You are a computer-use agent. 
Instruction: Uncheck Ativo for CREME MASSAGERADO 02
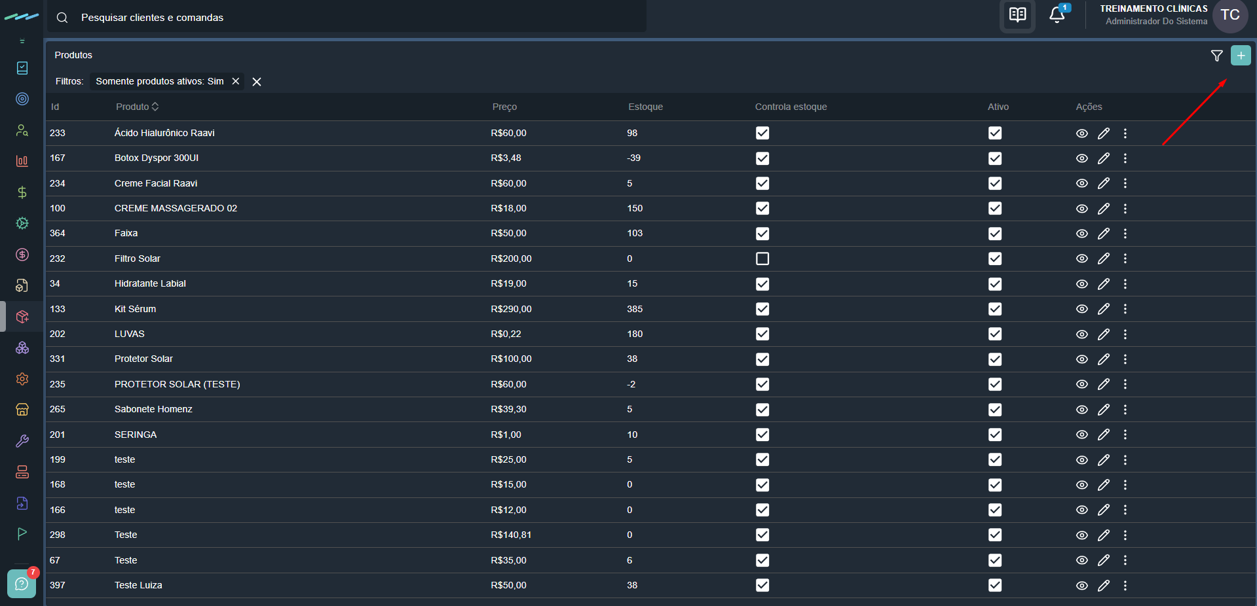[995, 208]
